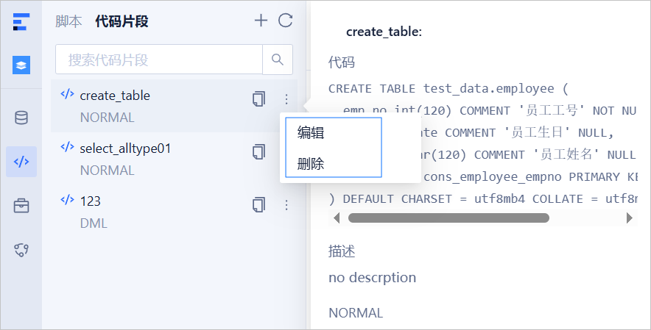Open more options for snippet 123
651x330 pixels.
[x=286, y=205]
